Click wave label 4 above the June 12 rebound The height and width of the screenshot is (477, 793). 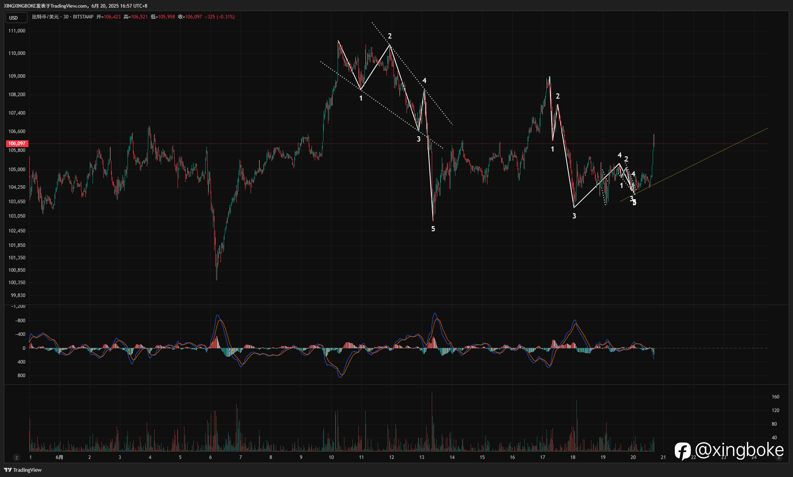[x=424, y=81]
